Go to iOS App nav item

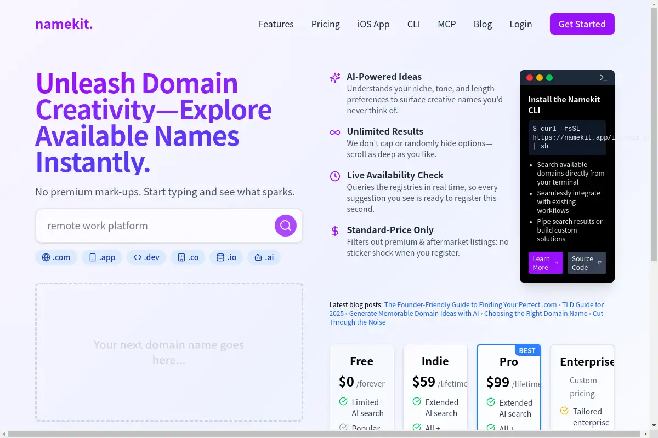tap(373, 24)
